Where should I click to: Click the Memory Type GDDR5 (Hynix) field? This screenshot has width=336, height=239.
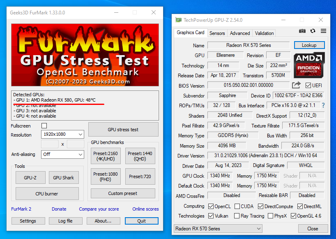(x=233, y=135)
